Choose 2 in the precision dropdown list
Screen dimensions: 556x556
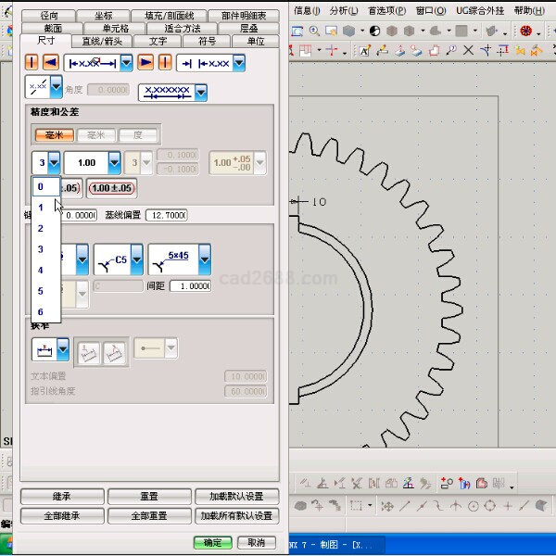pos(41,228)
